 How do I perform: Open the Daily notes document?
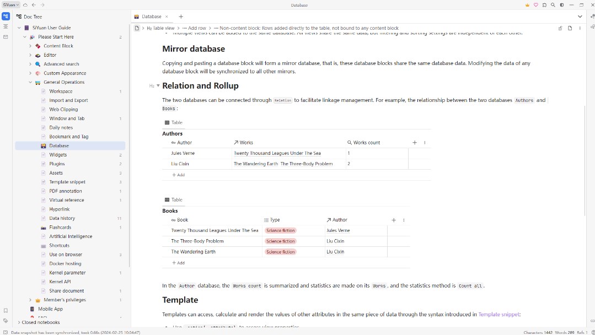[x=61, y=128]
